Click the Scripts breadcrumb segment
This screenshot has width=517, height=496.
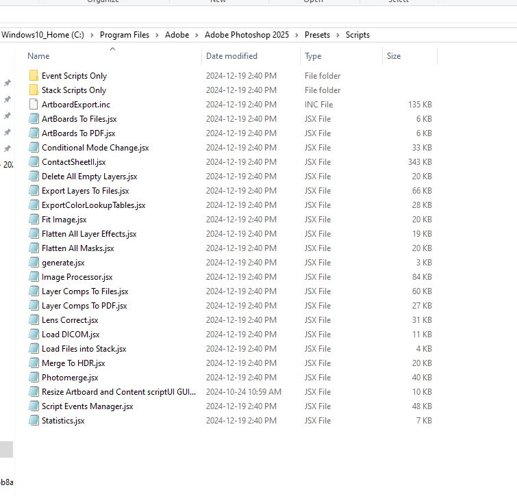click(x=357, y=35)
